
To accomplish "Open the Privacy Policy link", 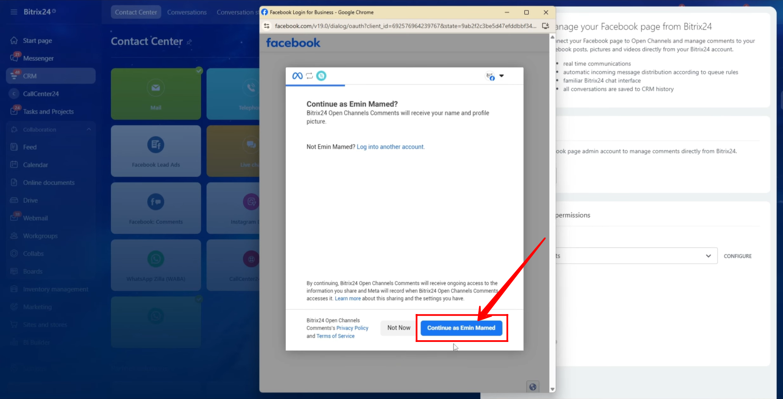I will 352,328.
